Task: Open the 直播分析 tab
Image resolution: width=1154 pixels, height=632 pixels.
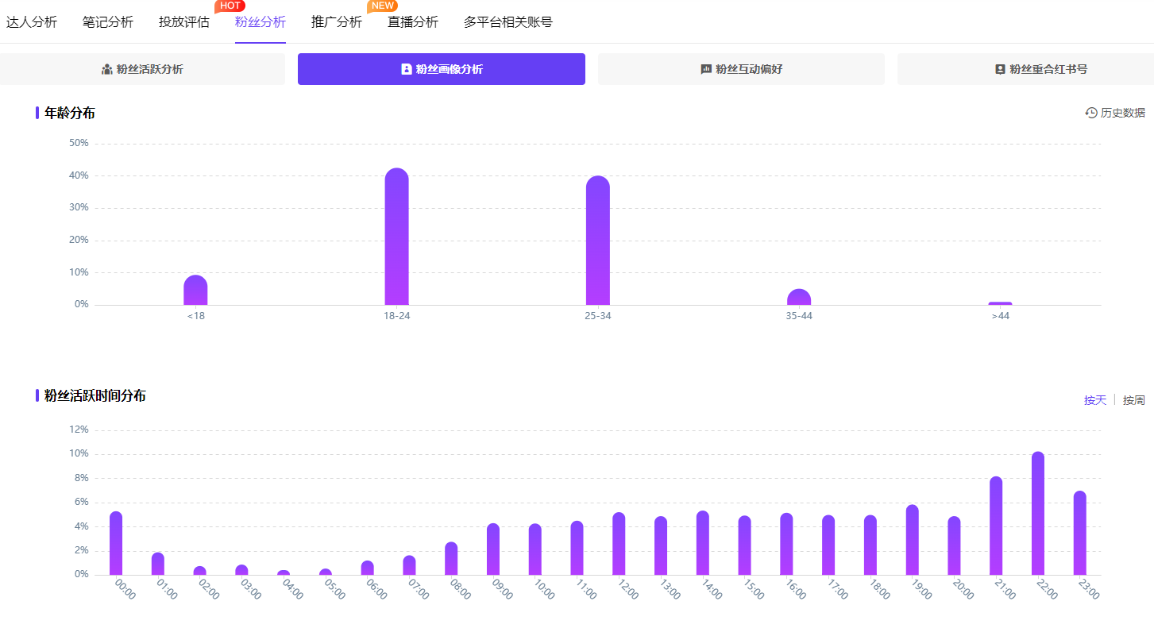Action: (x=413, y=22)
